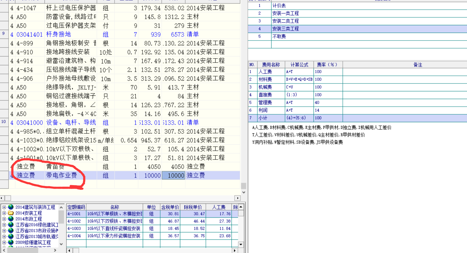467x253 pixels.
Task: Select the 不取费 fee category row
Action: click(x=357, y=36)
